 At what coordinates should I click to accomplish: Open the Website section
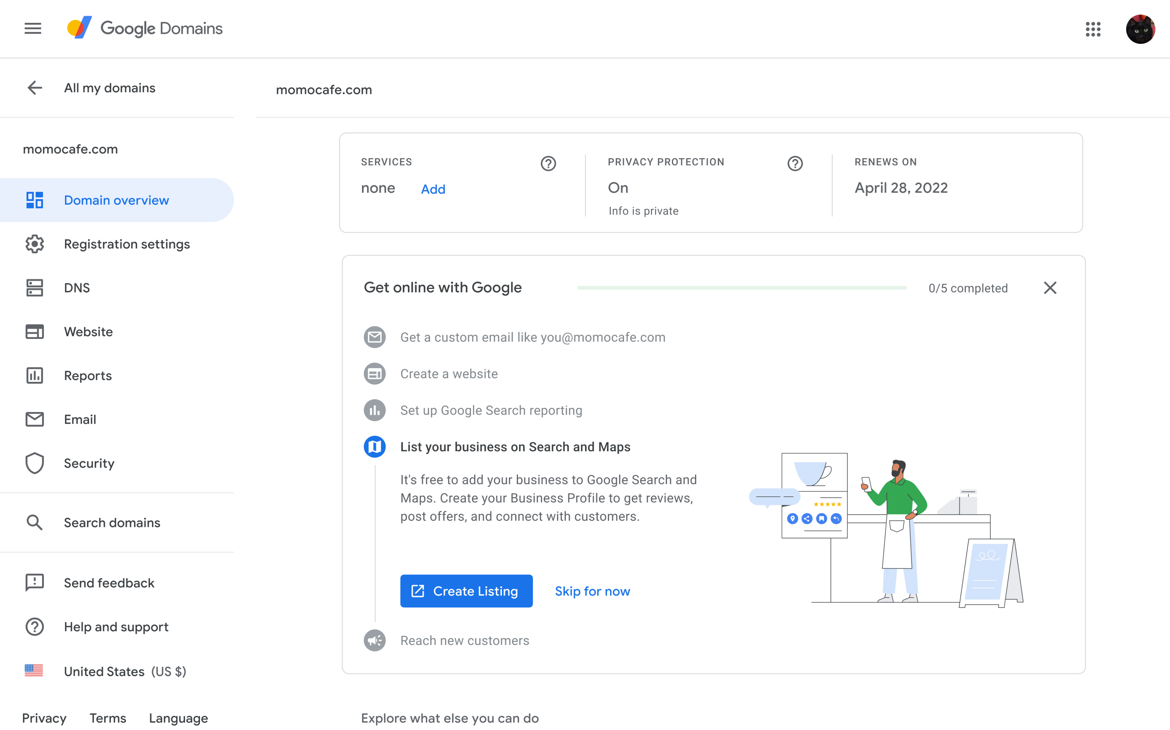(x=117, y=332)
